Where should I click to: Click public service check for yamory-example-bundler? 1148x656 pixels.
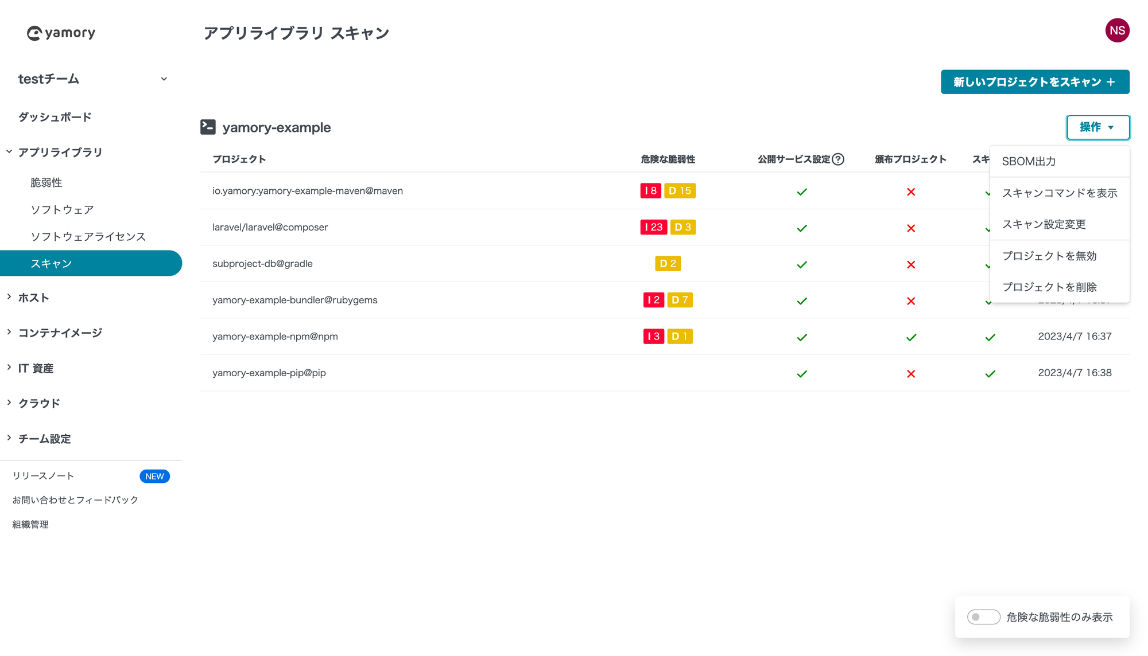click(x=802, y=300)
